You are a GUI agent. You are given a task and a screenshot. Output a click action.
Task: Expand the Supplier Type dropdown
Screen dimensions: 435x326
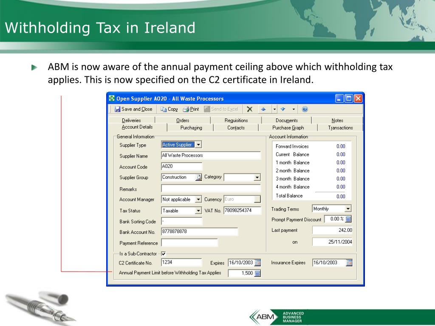tap(198, 145)
